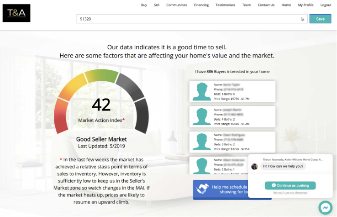Open the Sell menu
Screen dimensions: 337x217
point(157,5)
